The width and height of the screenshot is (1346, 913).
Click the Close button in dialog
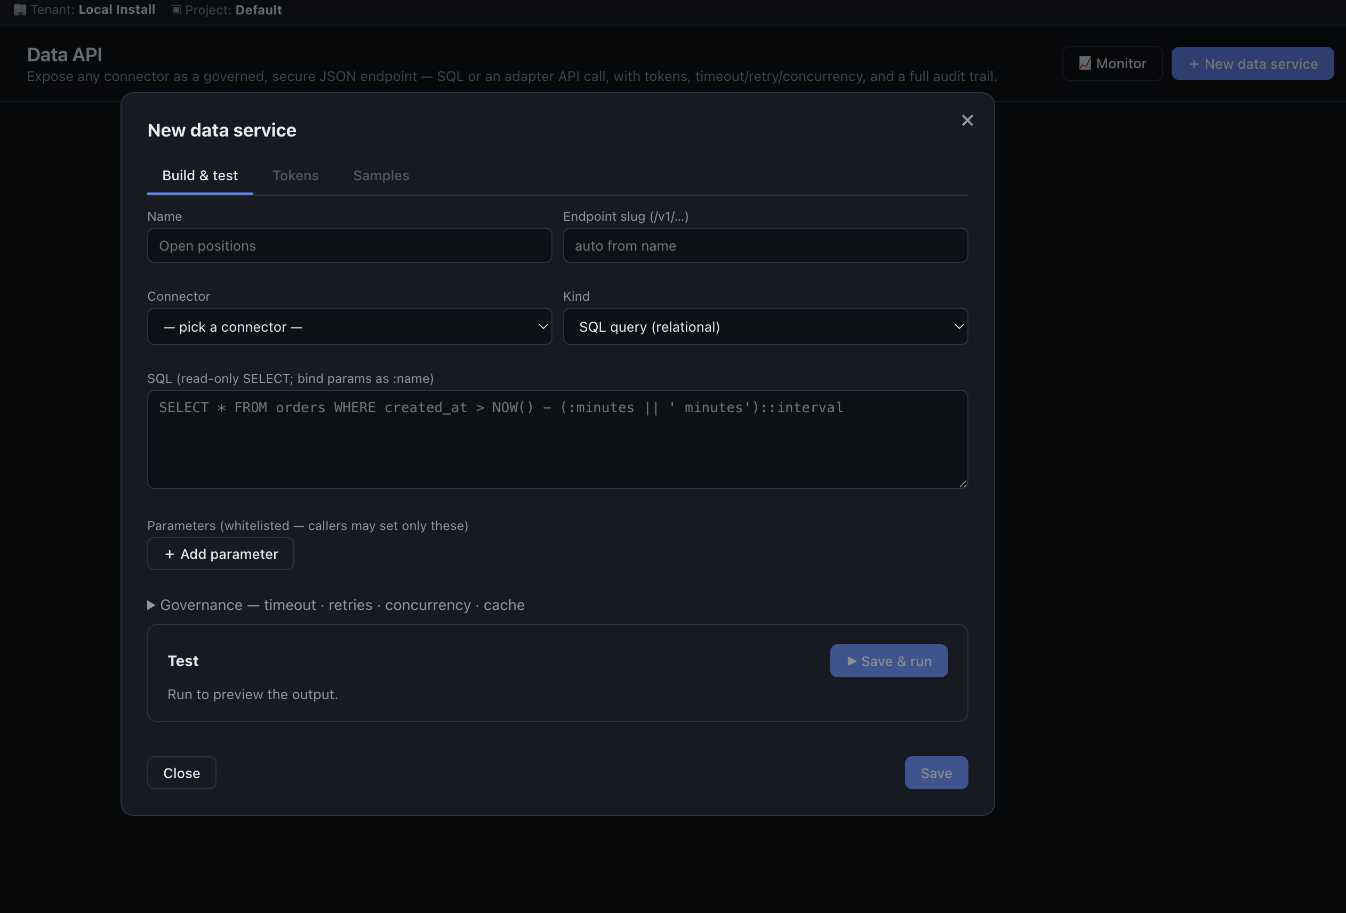coord(181,773)
